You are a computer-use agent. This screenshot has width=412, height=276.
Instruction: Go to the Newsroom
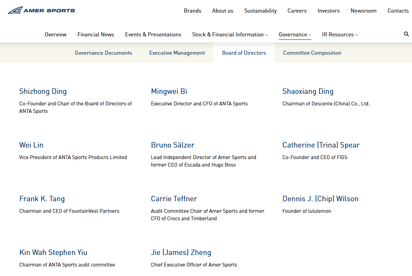[364, 11]
